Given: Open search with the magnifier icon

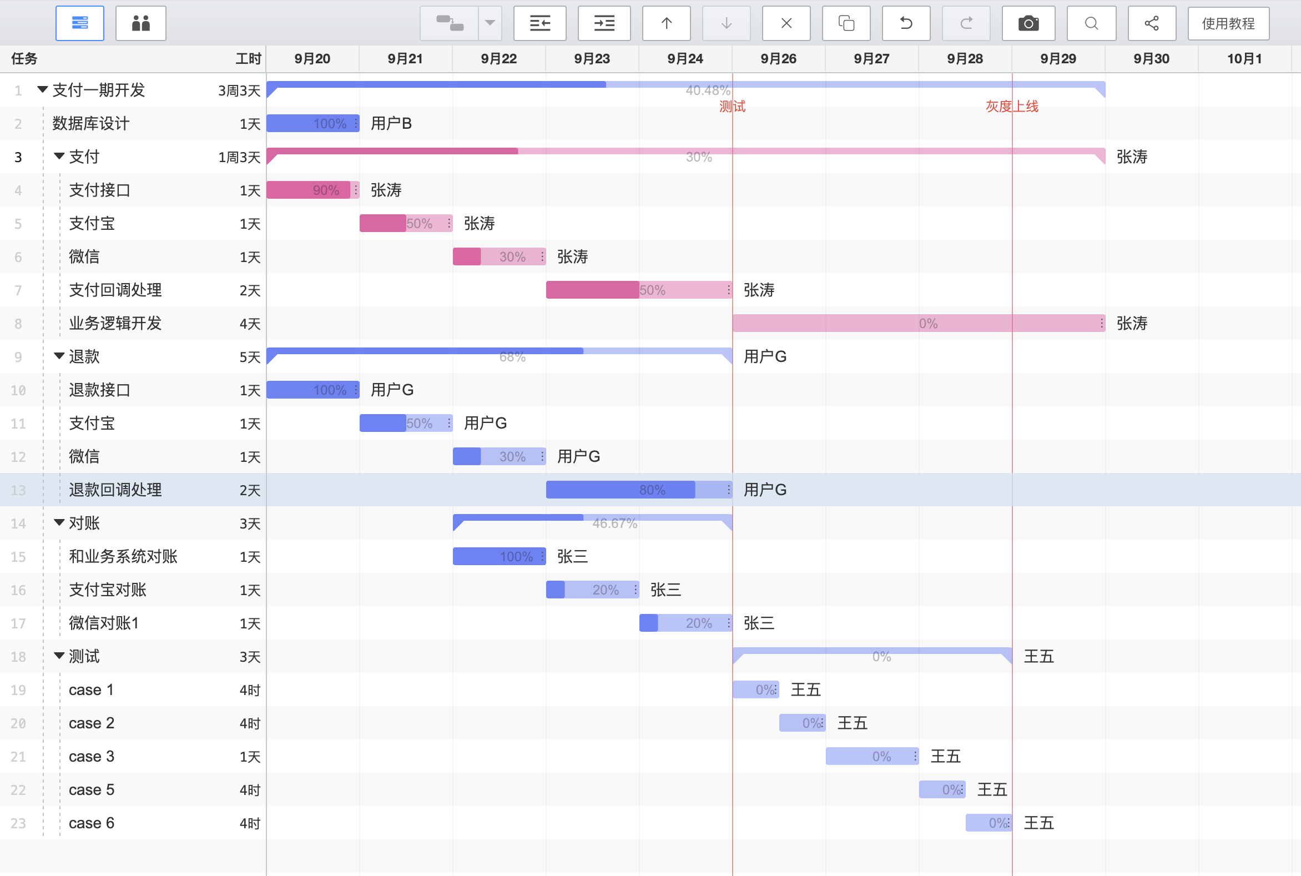Looking at the screenshot, I should 1091,23.
